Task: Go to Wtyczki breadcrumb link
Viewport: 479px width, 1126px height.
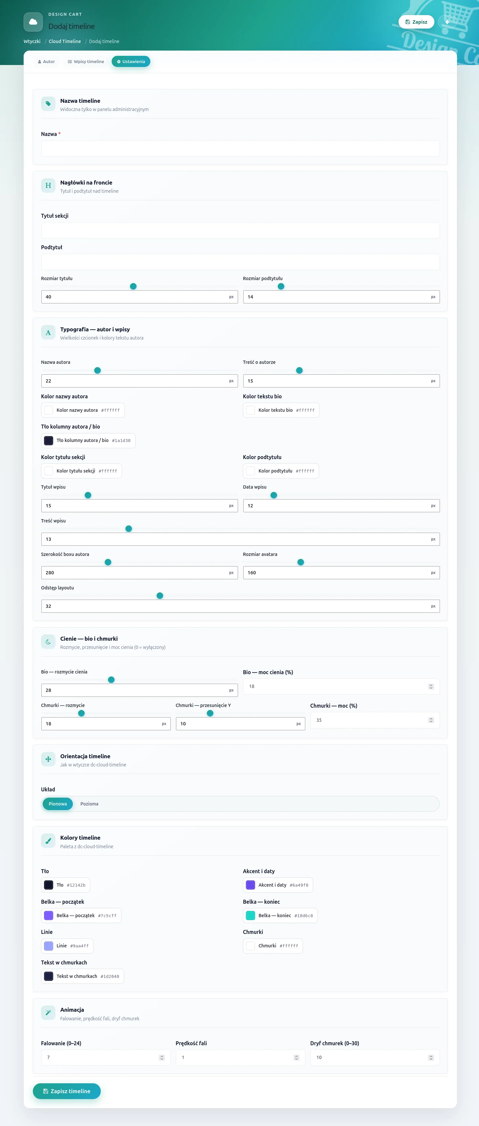Action: point(32,41)
